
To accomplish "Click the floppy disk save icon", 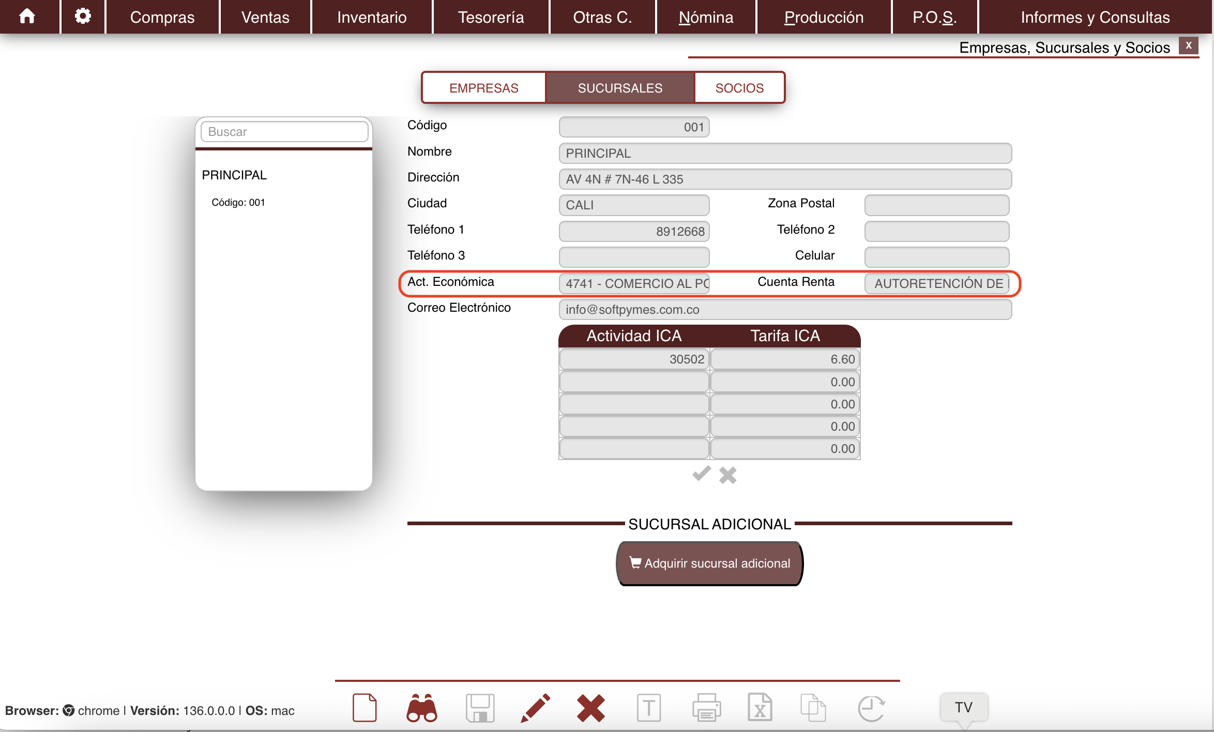I will pyautogui.click(x=480, y=707).
